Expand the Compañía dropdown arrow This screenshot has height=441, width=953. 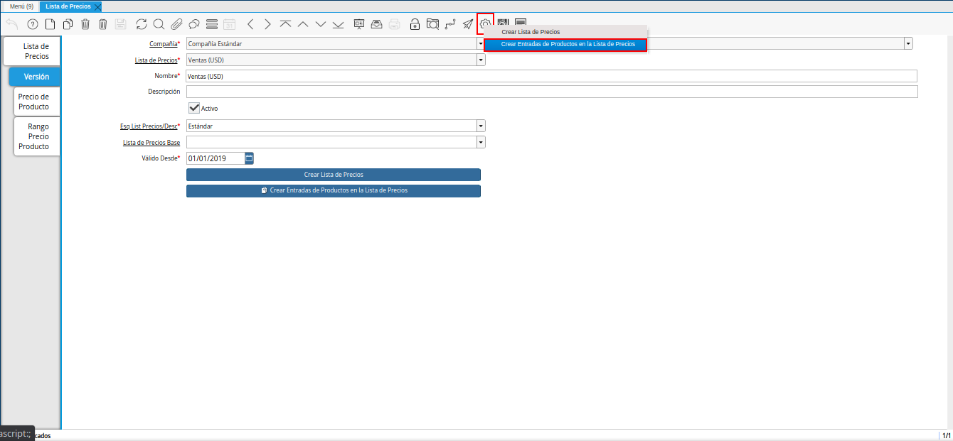pyautogui.click(x=481, y=43)
